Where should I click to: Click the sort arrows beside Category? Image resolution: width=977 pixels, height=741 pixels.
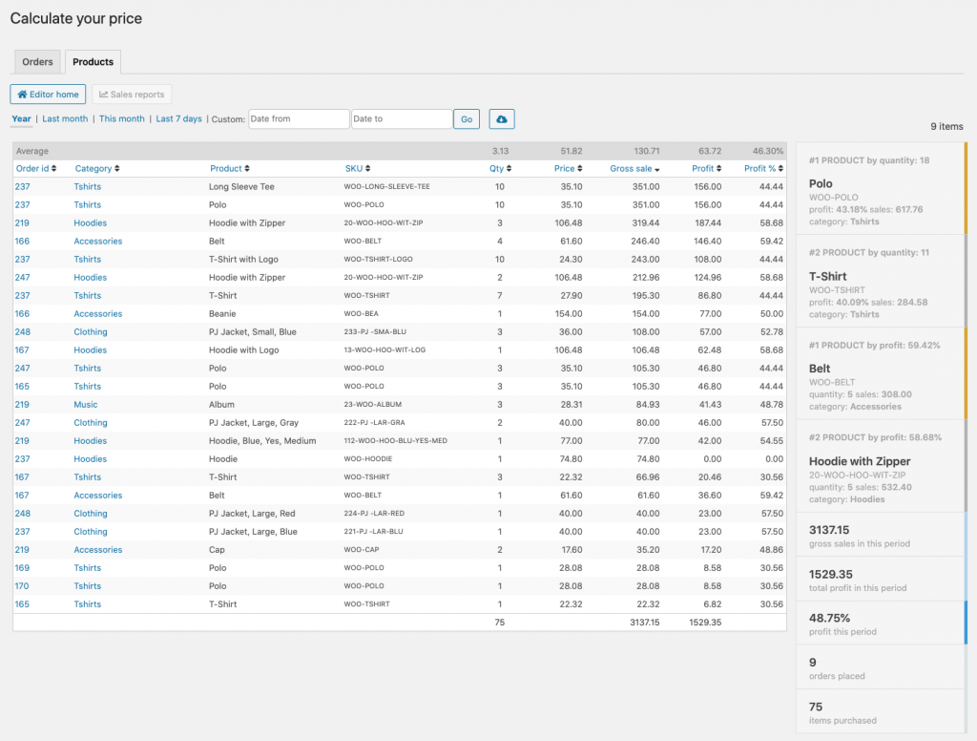[x=117, y=168]
